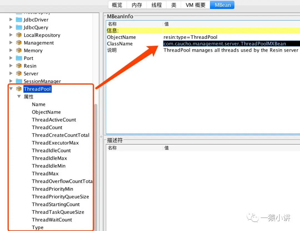Click the ThreadPool manages all threads description
This screenshot has height=231, width=300.
tap(231, 50)
